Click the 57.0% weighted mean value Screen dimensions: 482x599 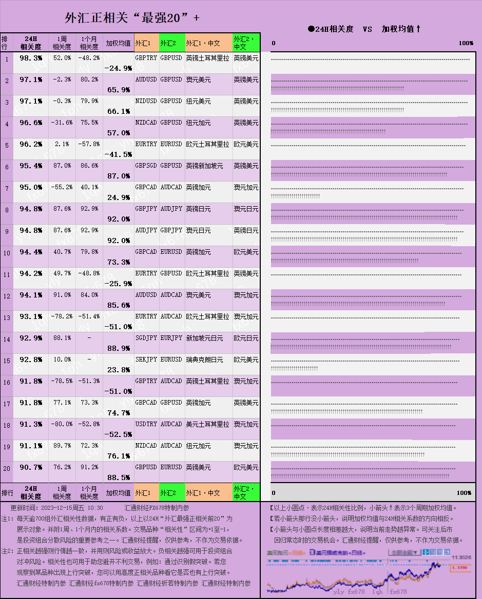119,133
